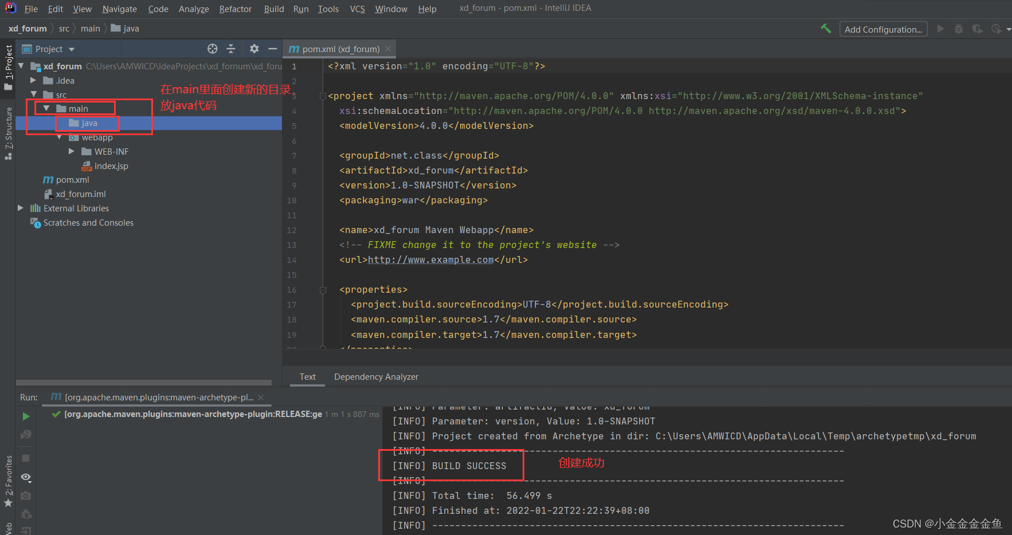Fold the project tag in the gutter
This screenshot has width=1012, height=535.
pyautogui.click(x=323, y=96)
